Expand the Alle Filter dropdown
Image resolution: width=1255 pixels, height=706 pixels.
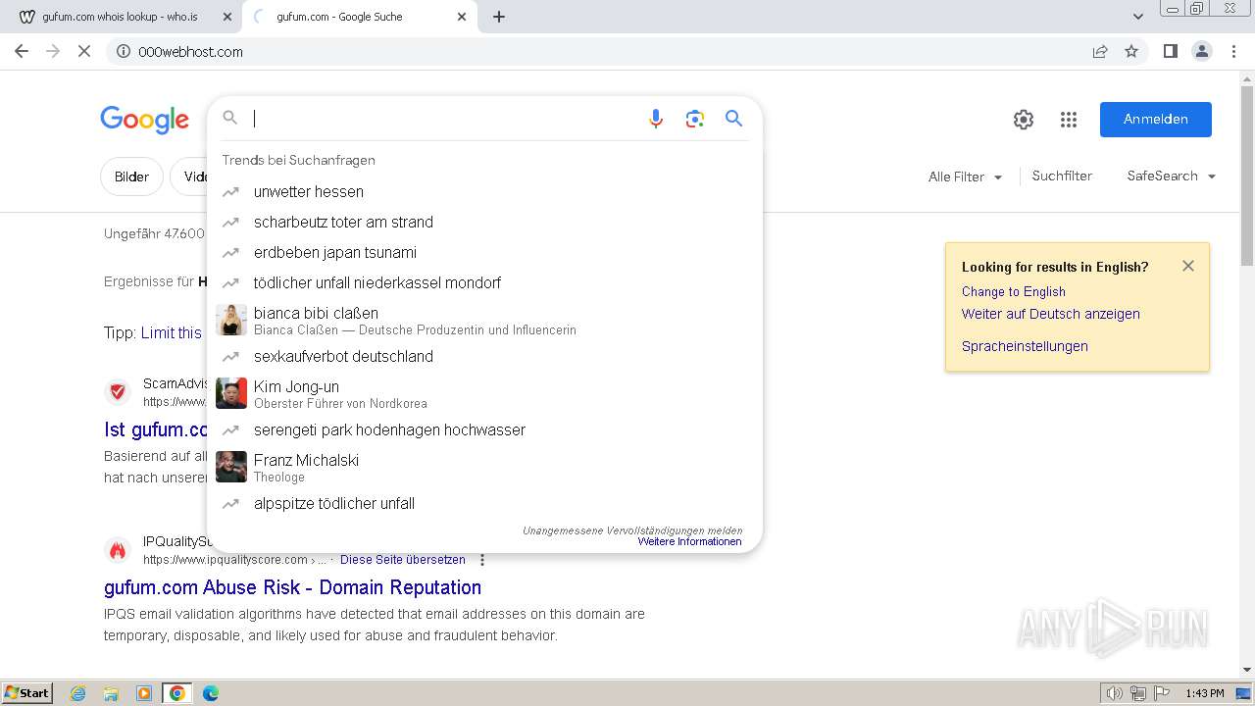pos(966,176)
